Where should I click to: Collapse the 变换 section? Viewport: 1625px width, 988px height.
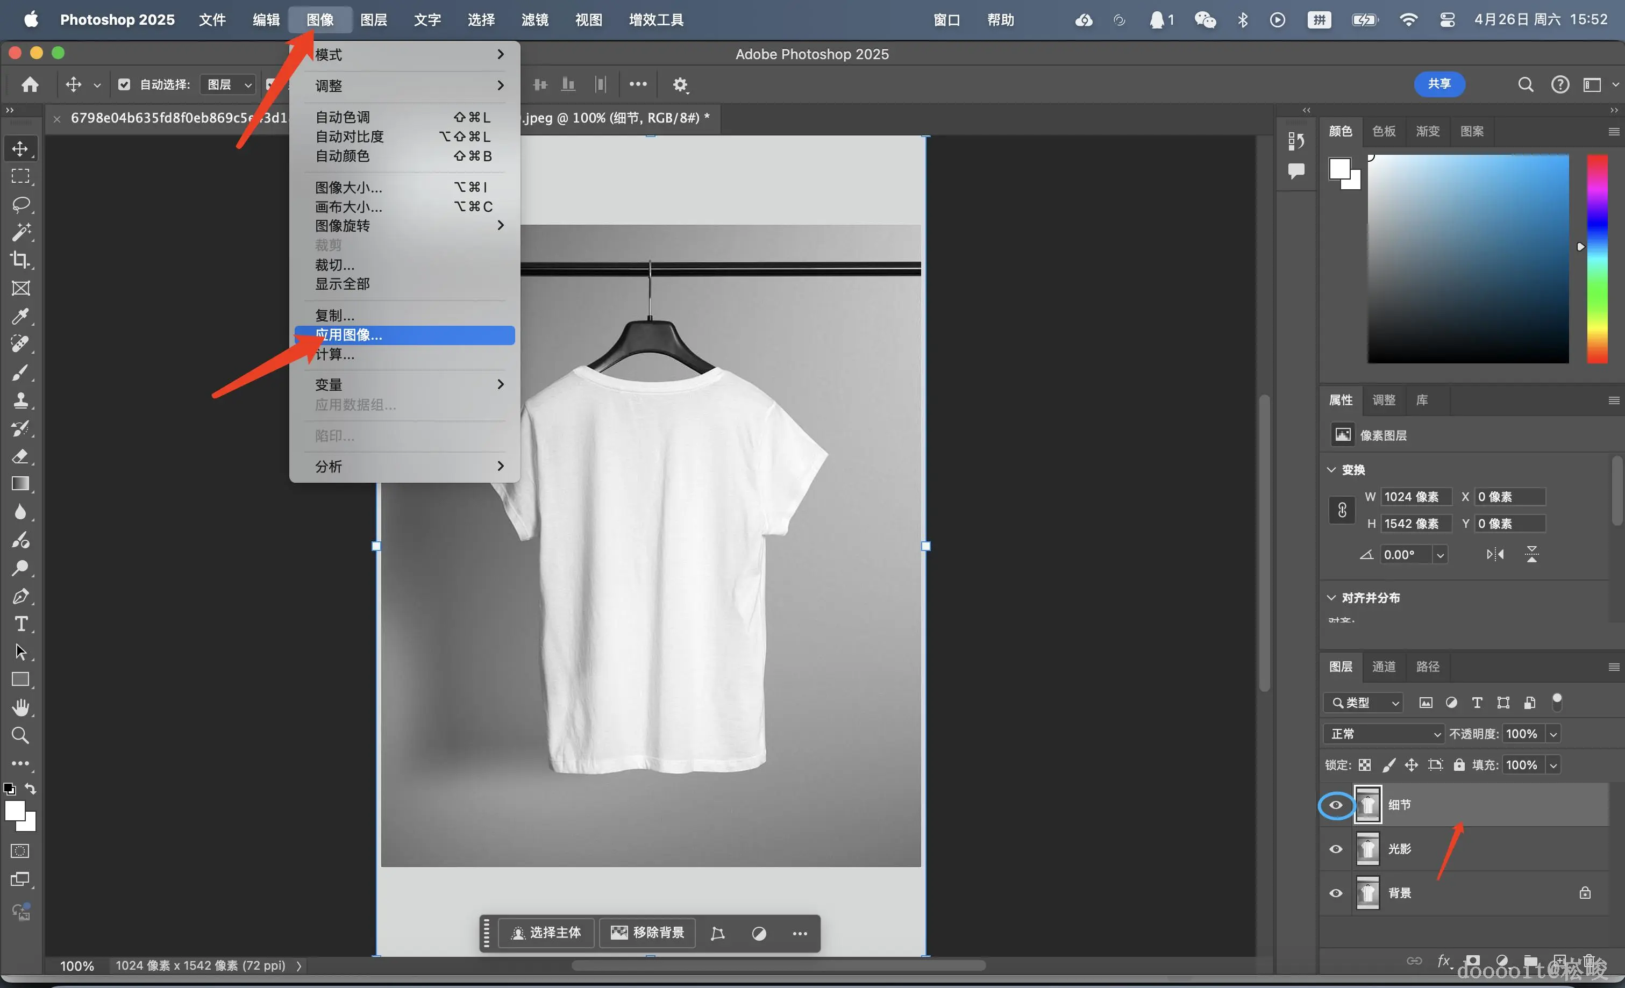(x=1331, y=469)
